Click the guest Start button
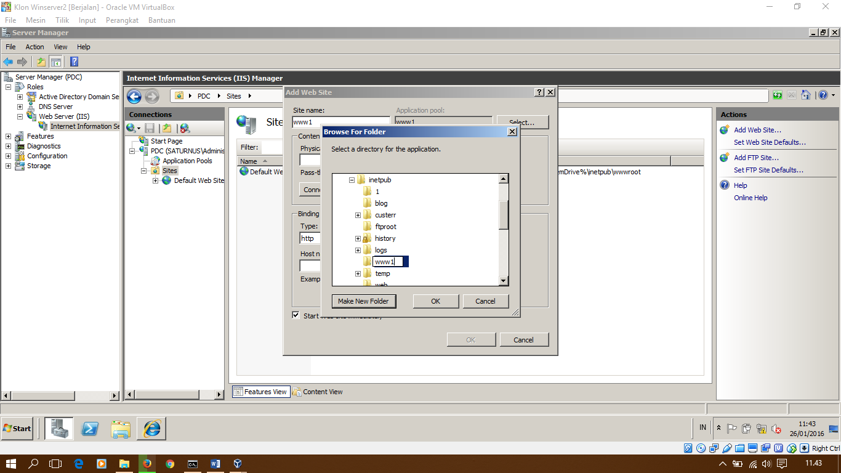The image size is (841, 473). point(17,428)
